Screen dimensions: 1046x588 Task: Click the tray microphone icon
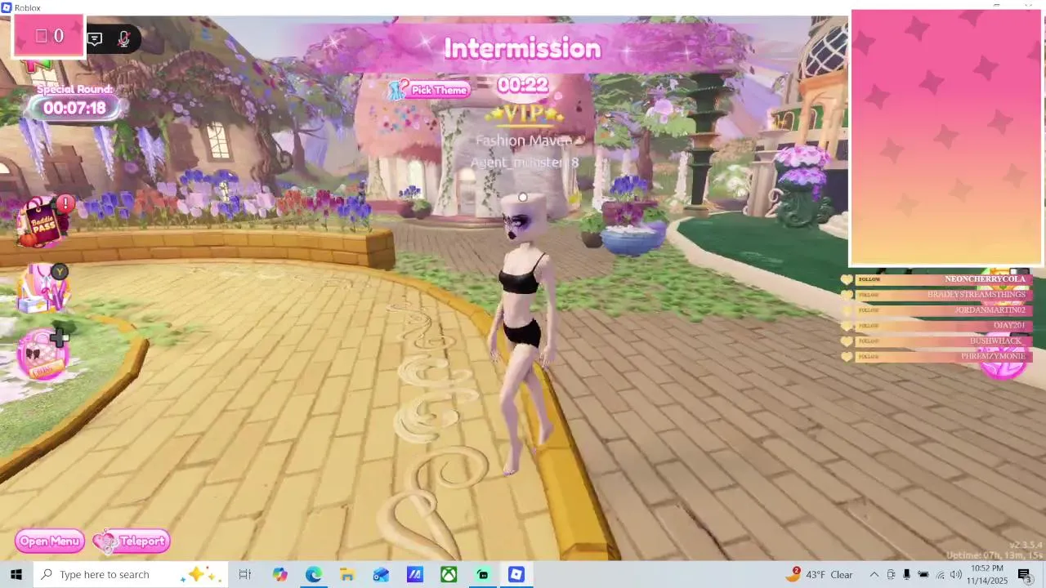(906, 575)
